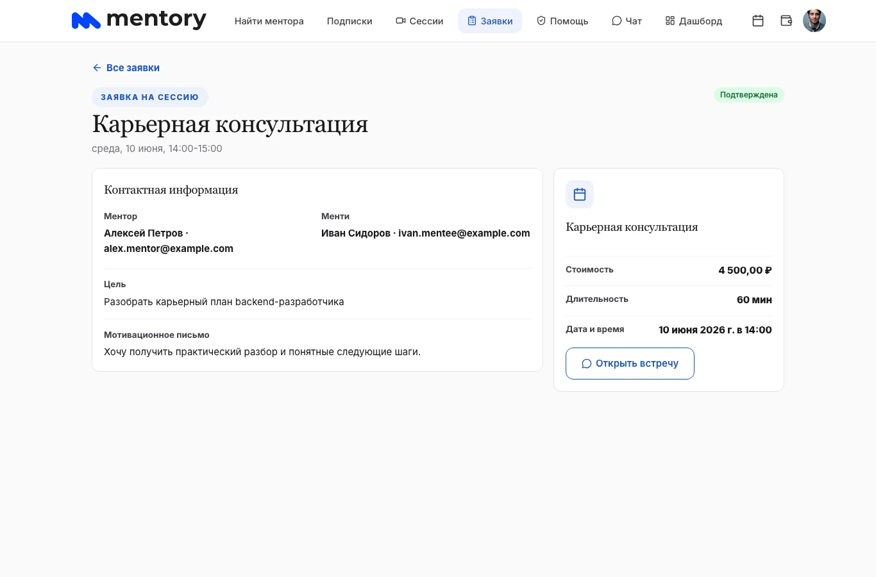The height and width of the screenshot is (577, 876).
Task: Open the Подписки menu item
Action: point(350,21)
